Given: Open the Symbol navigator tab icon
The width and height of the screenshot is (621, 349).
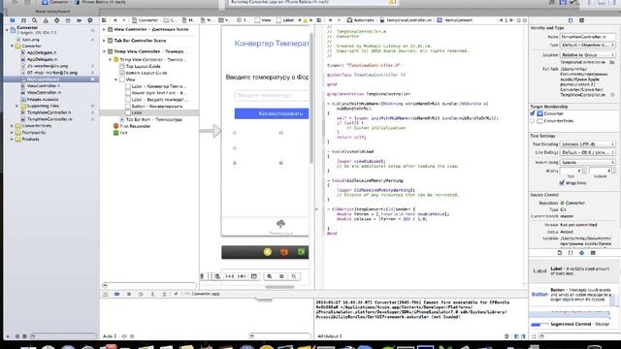Looking at the screenshot, I should 23,20.
